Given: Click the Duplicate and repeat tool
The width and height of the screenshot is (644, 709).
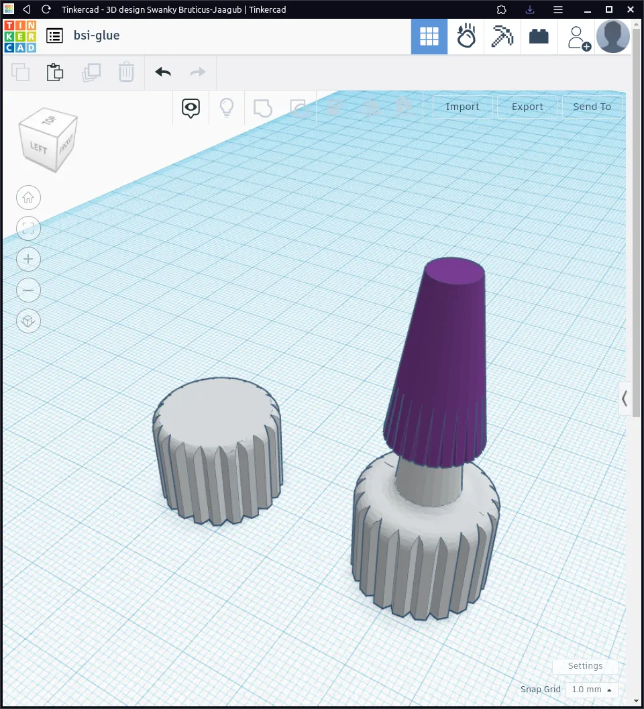Looking at the screenshot, I should click(x=91, y=72).
